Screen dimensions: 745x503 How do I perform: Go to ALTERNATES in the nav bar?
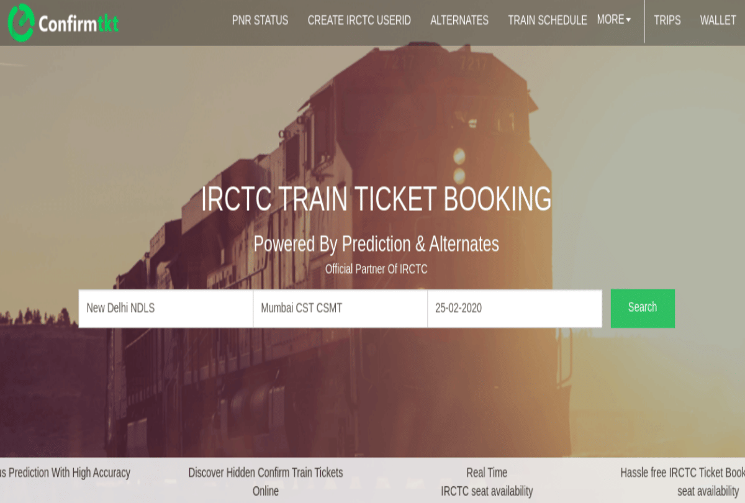point(459,20)
